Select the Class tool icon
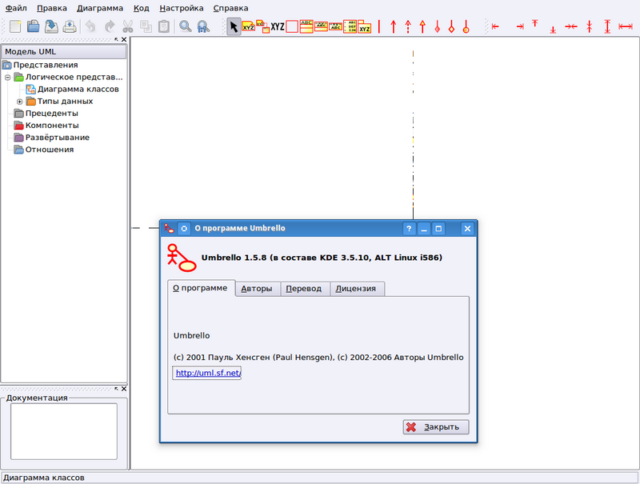Viewport: 640px width, 484px height. pos(306,26)
